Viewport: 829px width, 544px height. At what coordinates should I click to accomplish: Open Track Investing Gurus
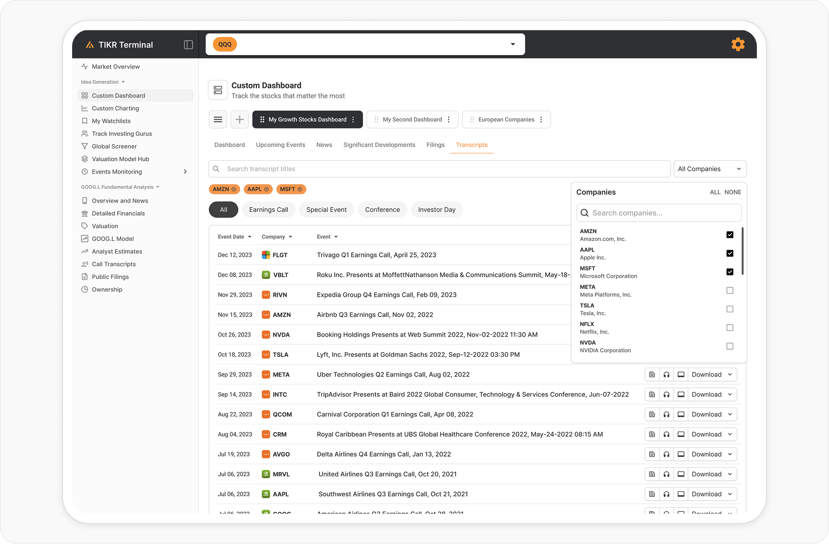click(122, 134)
